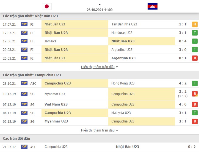
Task: Click the red B badge for Argentina 0:1 match
Action: [195, 58]
